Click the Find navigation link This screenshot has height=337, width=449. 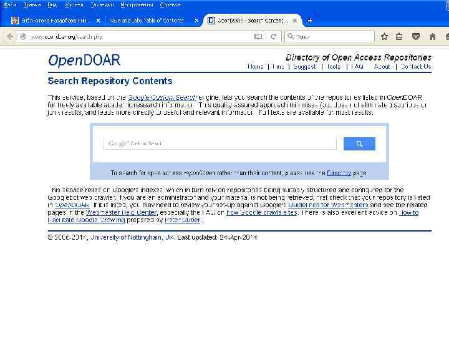(278, 67)
